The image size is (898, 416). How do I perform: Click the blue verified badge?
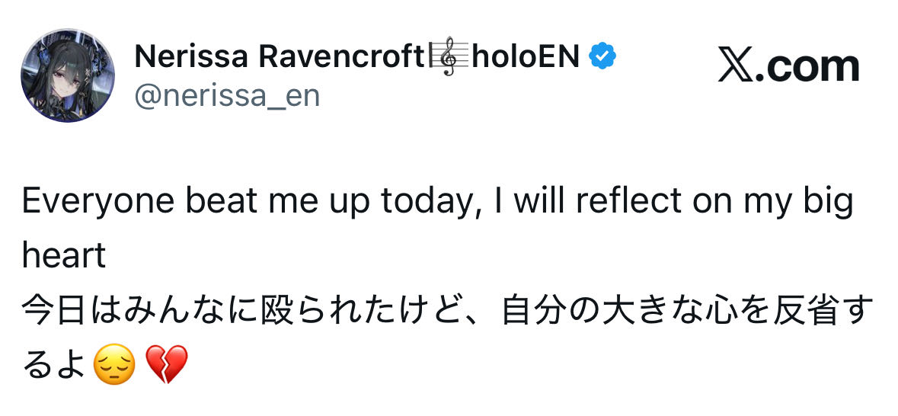pos(605,56)
